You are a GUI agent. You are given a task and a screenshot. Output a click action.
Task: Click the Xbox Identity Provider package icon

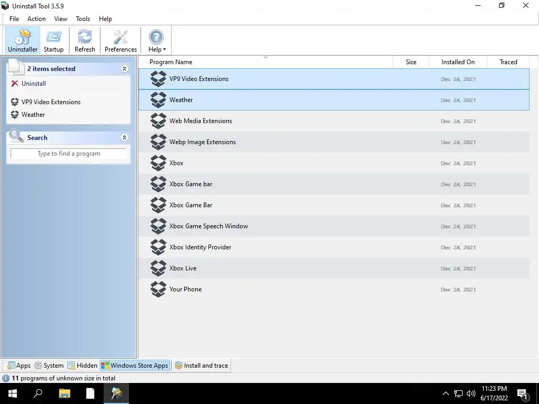point(158,247)
